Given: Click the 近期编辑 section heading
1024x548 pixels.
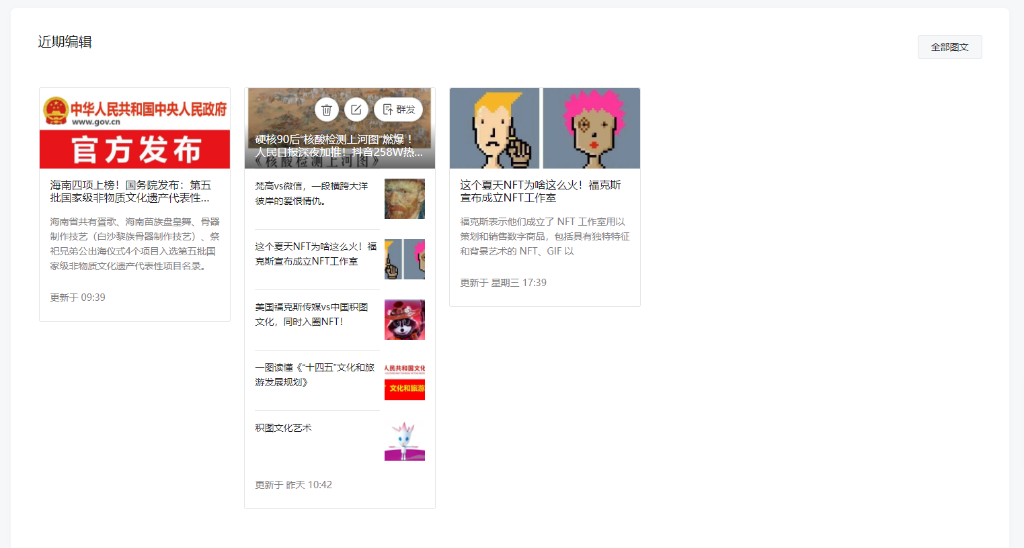Looking at the screenshot, I should click(65, 42).
